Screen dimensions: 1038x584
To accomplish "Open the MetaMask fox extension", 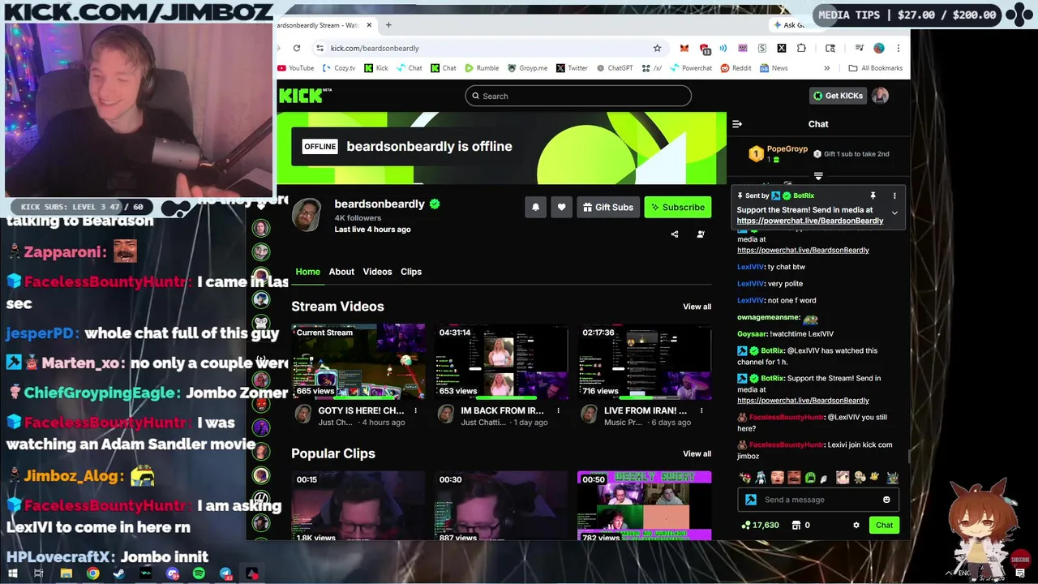I will click(x=684, y=48).
